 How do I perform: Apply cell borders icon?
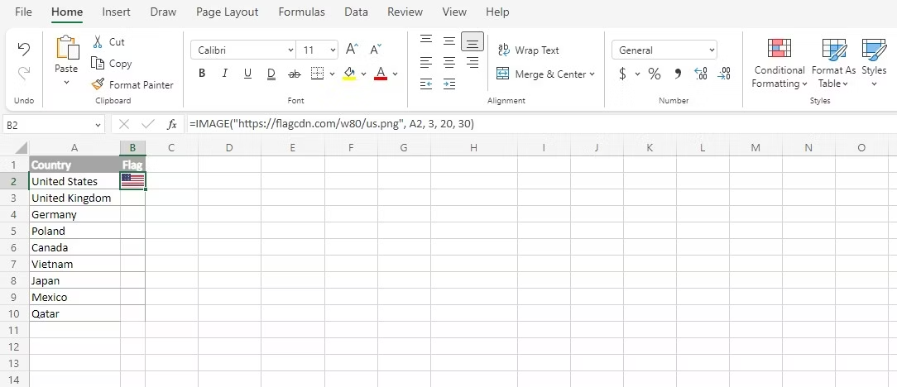pos(317,74)
